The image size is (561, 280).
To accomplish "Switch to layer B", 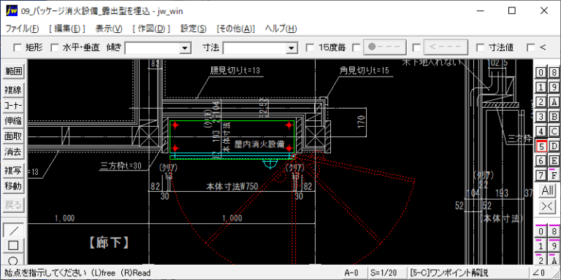I will tap(554, 117).
